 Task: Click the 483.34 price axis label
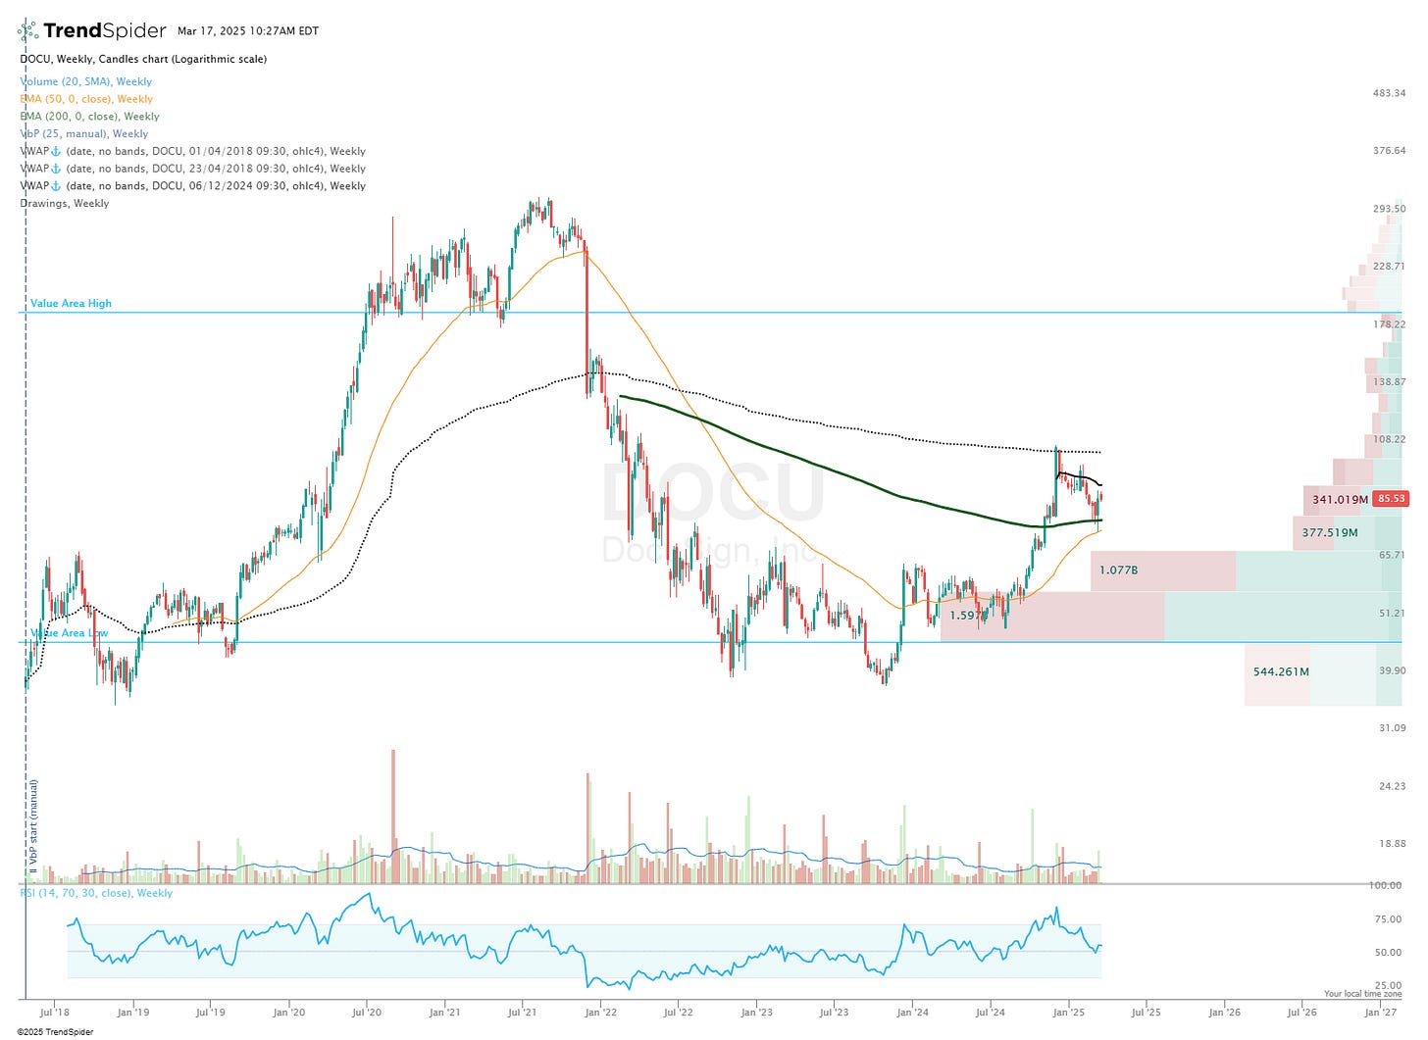pos(1390,93)
